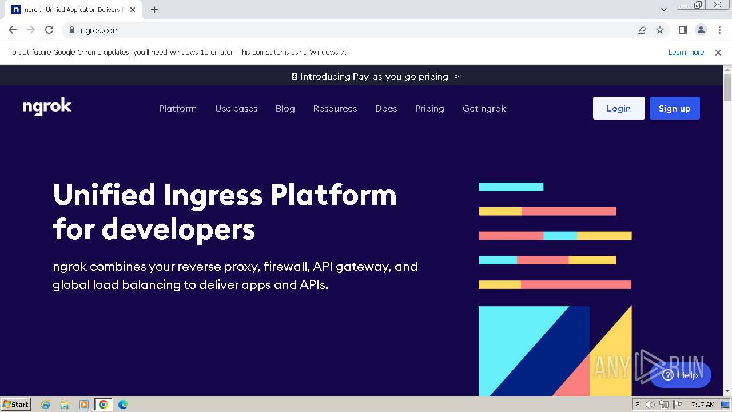The height and width of the screenshot is (412, 732).
Task: Open the Learn more link
Action: pyautogui.click(x=686, y=53)
